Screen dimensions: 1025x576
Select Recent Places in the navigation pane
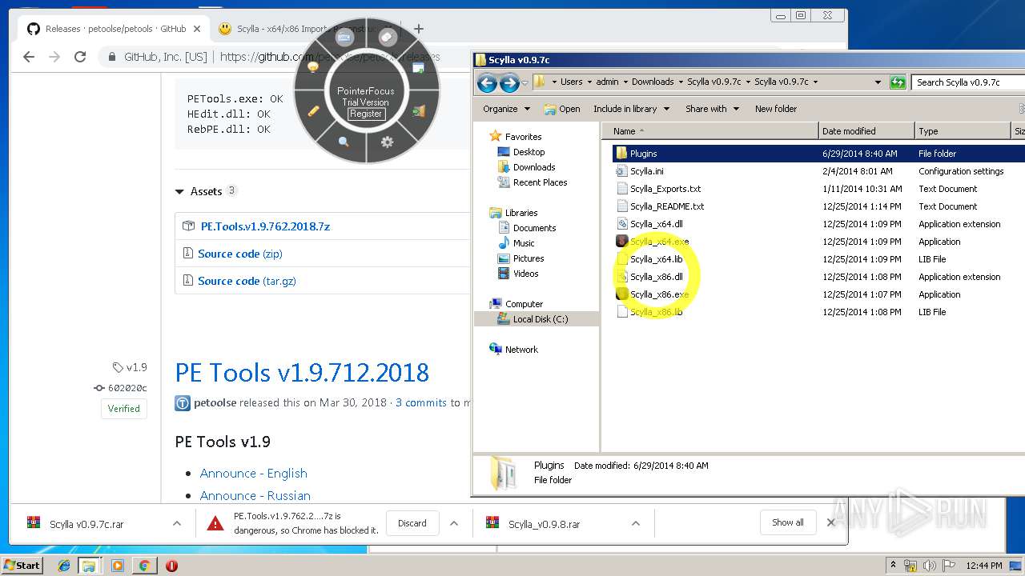540,182
